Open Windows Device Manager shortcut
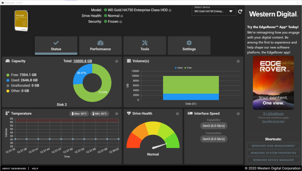302x171 pixels. [x=273, y=160]
